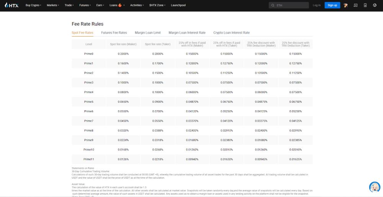Select the Margin Loan Limit tab
383x197 pixels.
click(148, 32)
